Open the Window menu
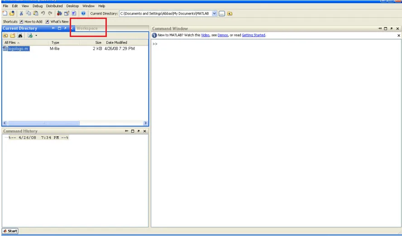 tap(88, 6)
